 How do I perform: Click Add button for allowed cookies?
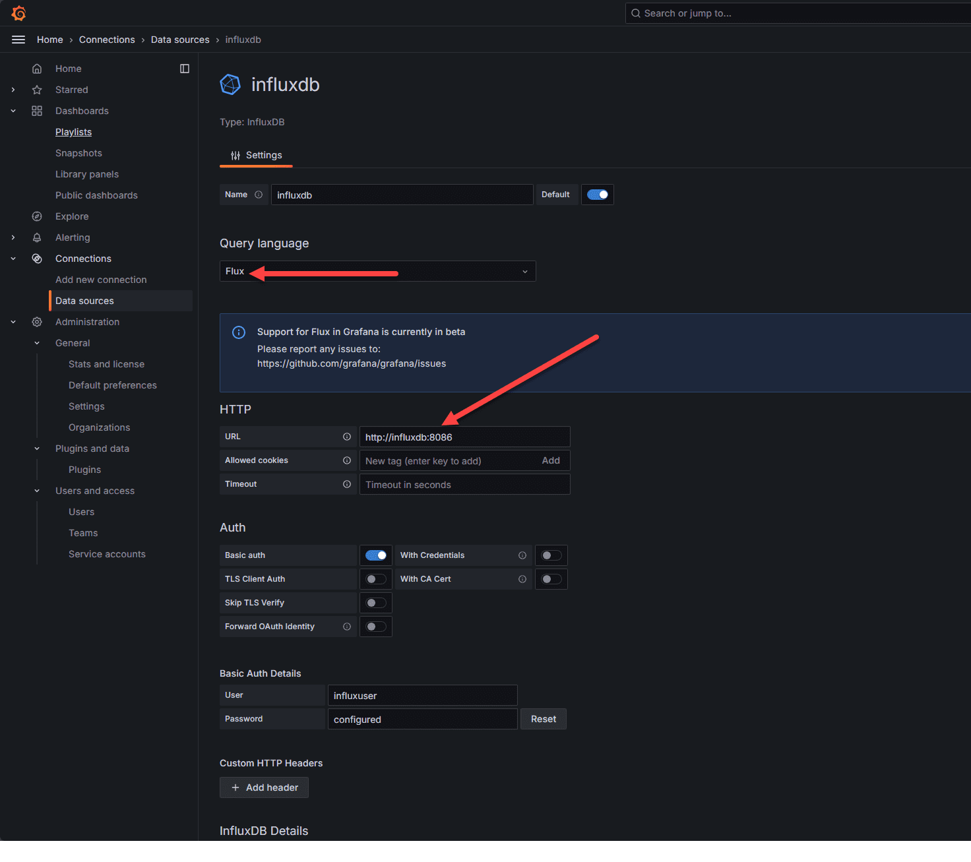coord(551,460)
